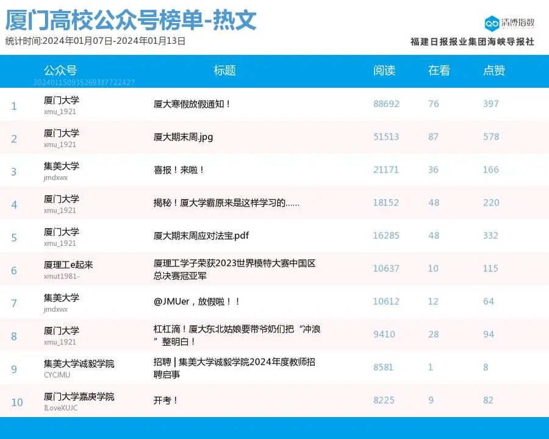Click read count 10637

(386, 268)
